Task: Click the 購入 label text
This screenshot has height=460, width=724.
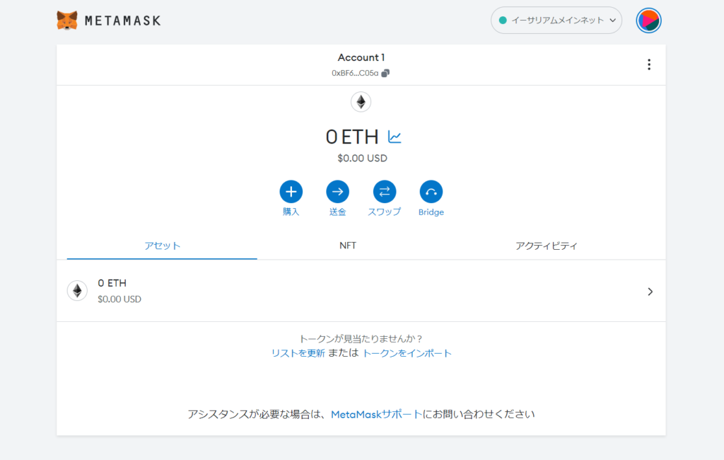Action: (291, 212)
